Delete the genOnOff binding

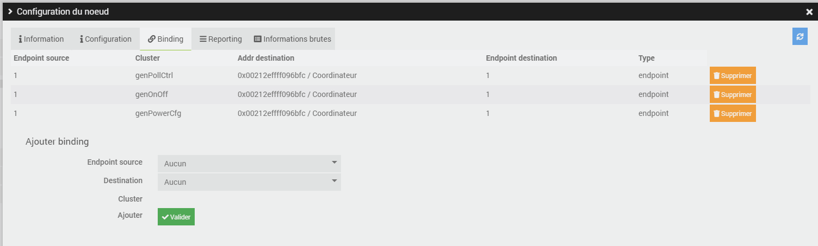(732, 95)
